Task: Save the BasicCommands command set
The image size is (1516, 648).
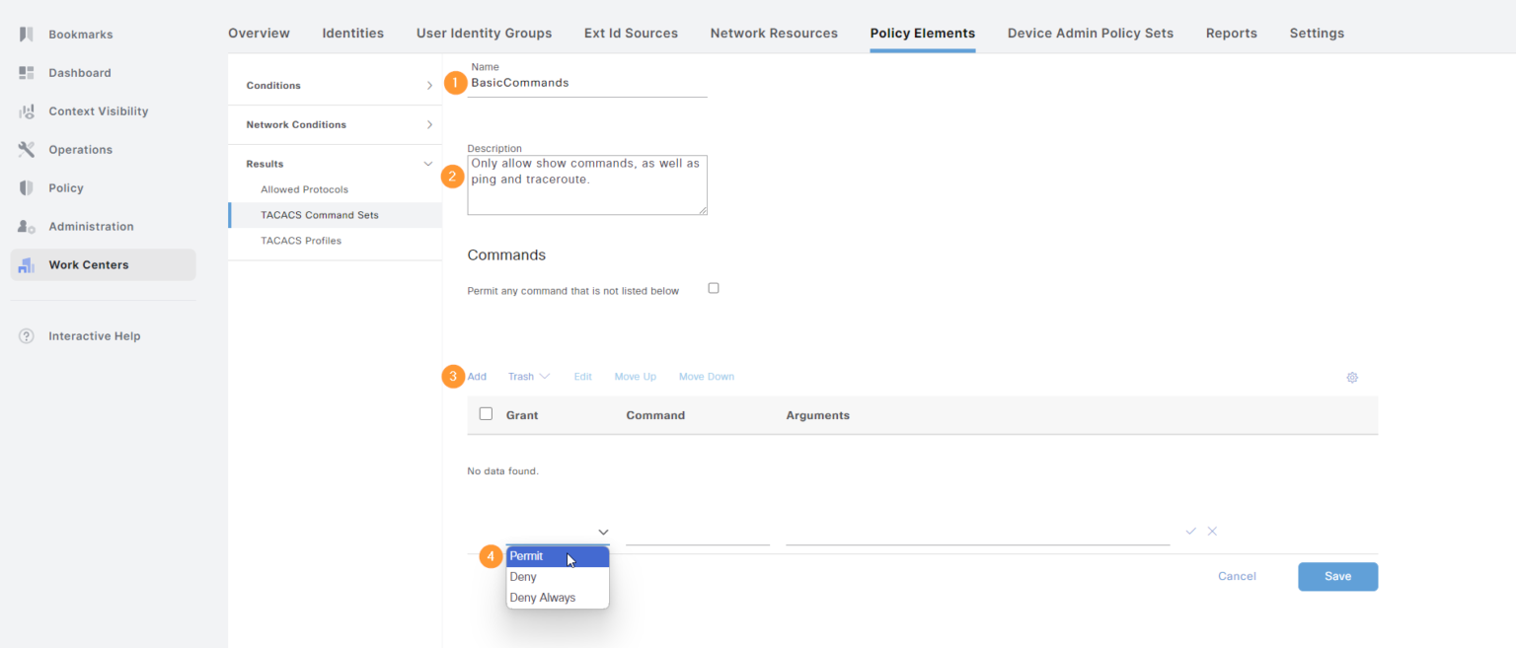Action: click(x=1337, y=576)
